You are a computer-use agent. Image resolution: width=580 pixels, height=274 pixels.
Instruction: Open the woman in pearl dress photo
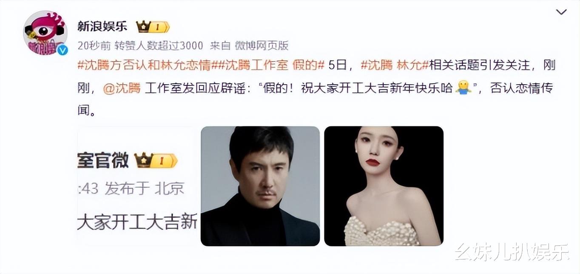(x=384, y=186)
